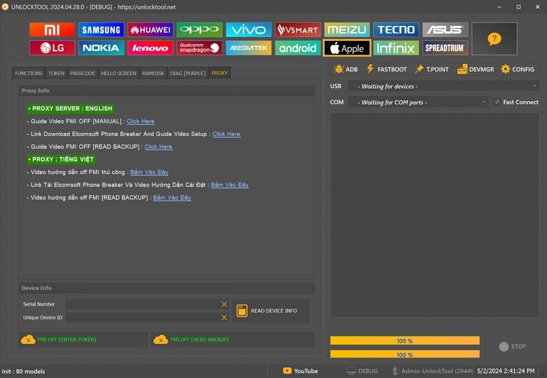This screenshot has width=547, height=378.
Task: Click the top 100% progress bar
Action: 405,340
